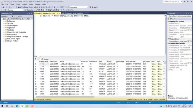Select the localhost\EGITIM server node
Viewport: 193px width, 108px height.
[19, 19]
